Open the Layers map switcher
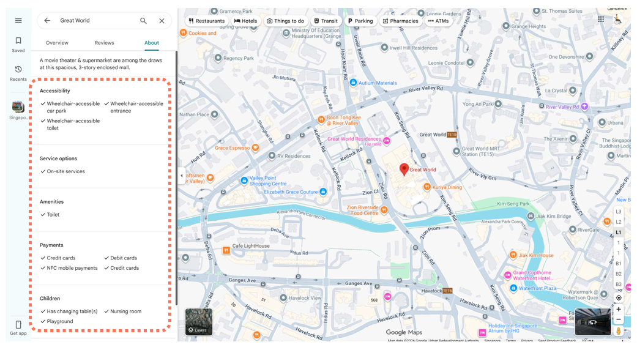637x350 pixels. [x=199, y=322]
